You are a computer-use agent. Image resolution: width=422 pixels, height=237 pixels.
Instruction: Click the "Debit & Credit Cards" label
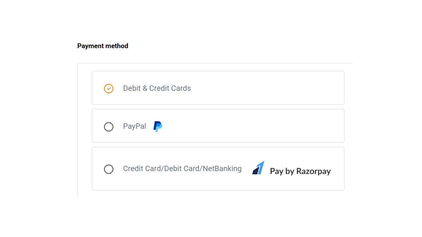pos(157,88)
